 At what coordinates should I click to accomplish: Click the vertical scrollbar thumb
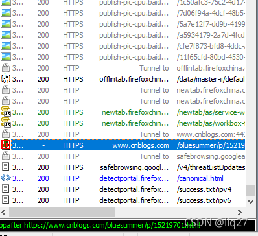pos(251,190)
